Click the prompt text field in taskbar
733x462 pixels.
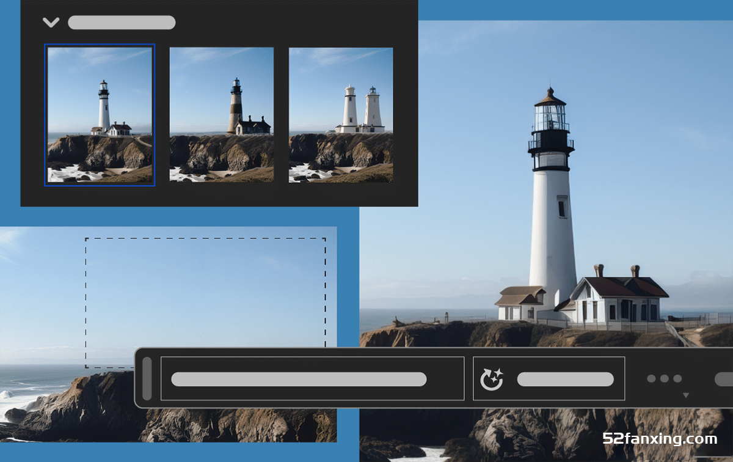click(312, 379)
